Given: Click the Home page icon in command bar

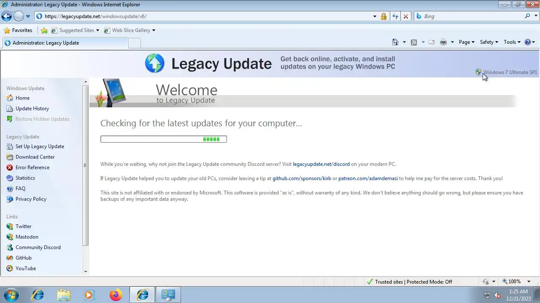Looking at the screenshot, I should click(x=395, y=42).
